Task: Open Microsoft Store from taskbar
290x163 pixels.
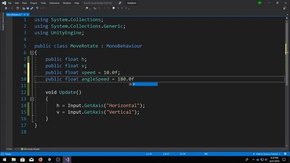Action: (x=22, y=159)
